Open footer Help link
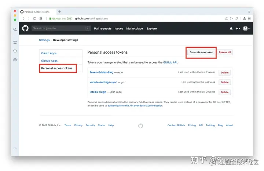 111,125
